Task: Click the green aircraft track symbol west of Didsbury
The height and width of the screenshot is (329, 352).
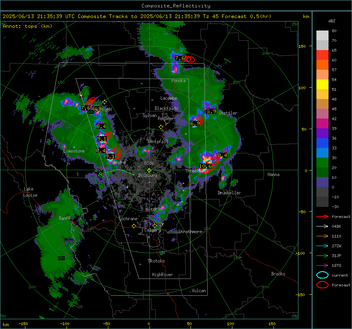Action: (x=101, y=174)
